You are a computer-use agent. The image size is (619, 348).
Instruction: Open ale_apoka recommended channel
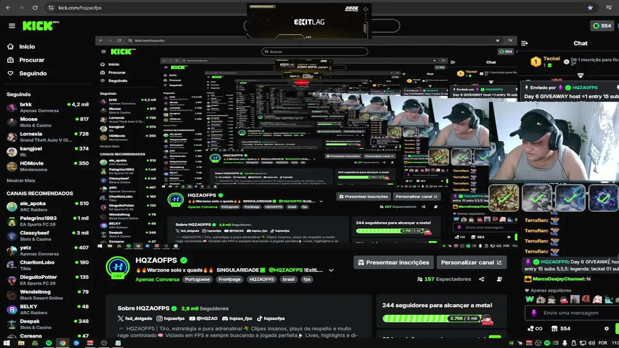[47, 206]
